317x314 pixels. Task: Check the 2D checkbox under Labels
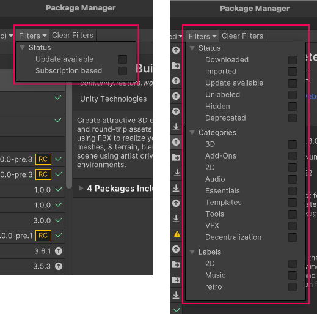[293, 264]
